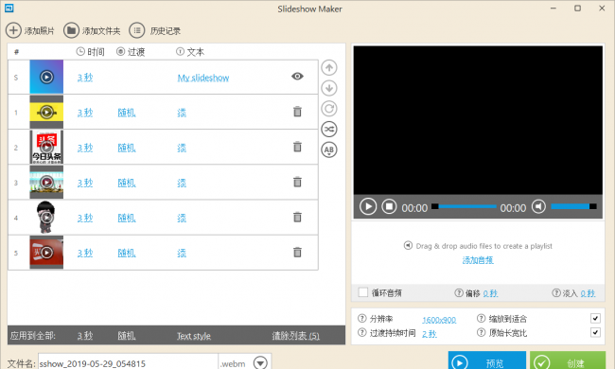
Task: Toggle the Scale to Fit (缩放到适合) checkbox
Action: point(595,319)
